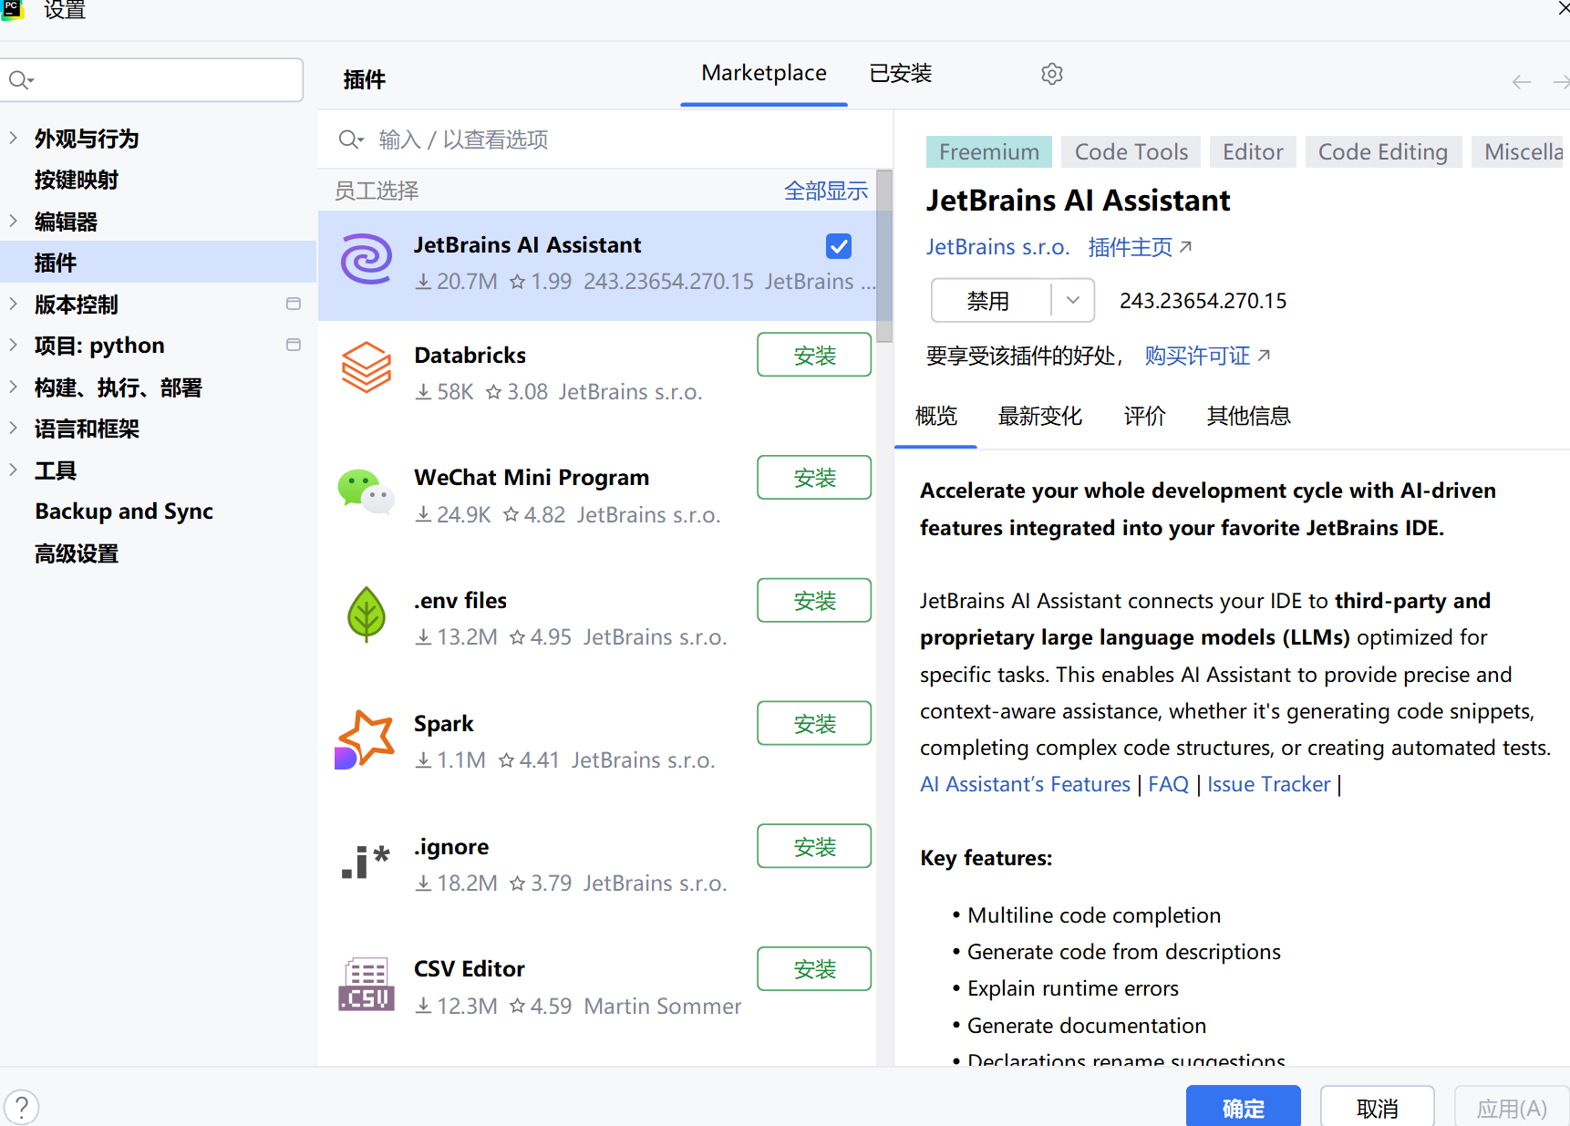Viewport: 1570px width, 1126px height.
Task: Click the Databricks plugin logo
Action: tap(367, 367)
